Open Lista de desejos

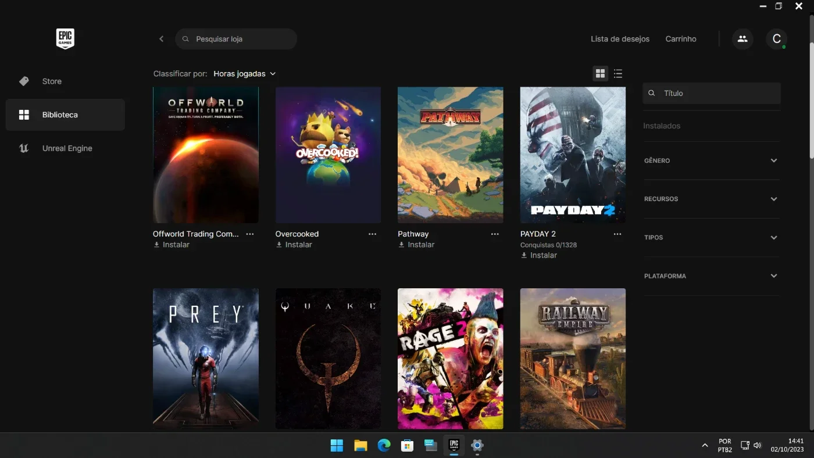[620, 39]
